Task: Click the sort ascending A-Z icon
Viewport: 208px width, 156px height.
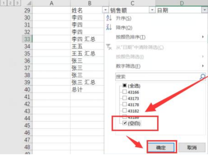Action: [109, 18]
